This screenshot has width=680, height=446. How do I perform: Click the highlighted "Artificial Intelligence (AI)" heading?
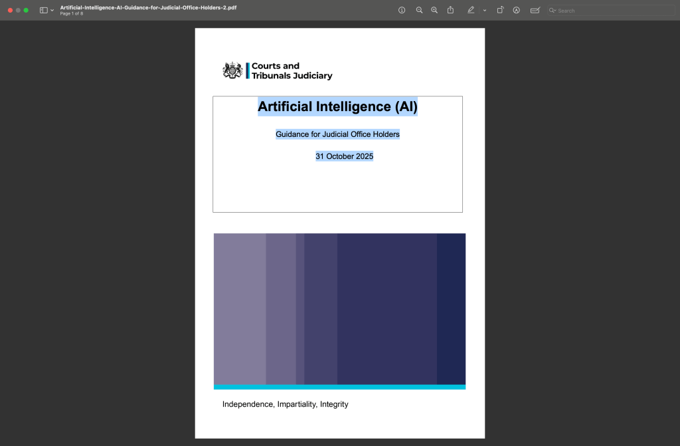click(337, 106)
